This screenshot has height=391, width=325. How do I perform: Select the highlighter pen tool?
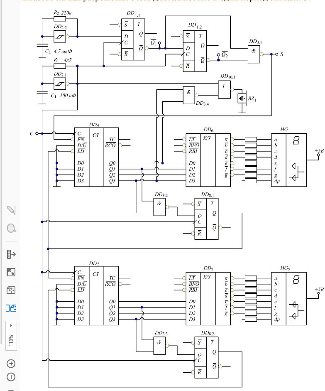tap(11, 210)
